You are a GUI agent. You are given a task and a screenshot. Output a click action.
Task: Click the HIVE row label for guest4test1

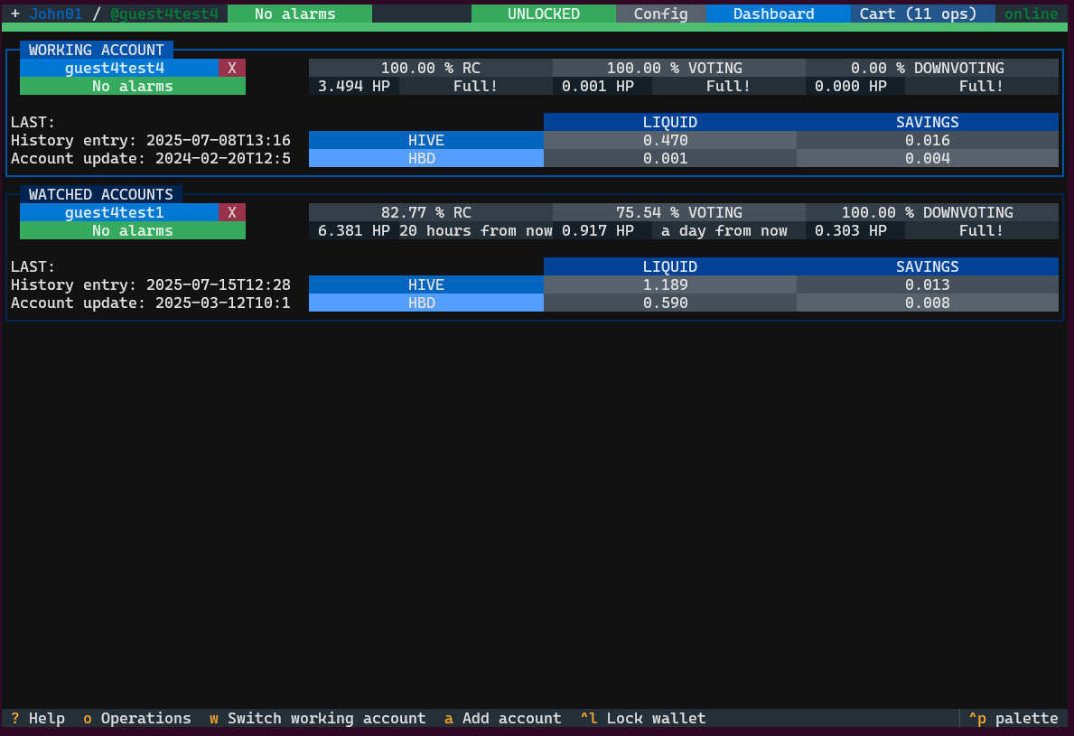pos(426,284)
